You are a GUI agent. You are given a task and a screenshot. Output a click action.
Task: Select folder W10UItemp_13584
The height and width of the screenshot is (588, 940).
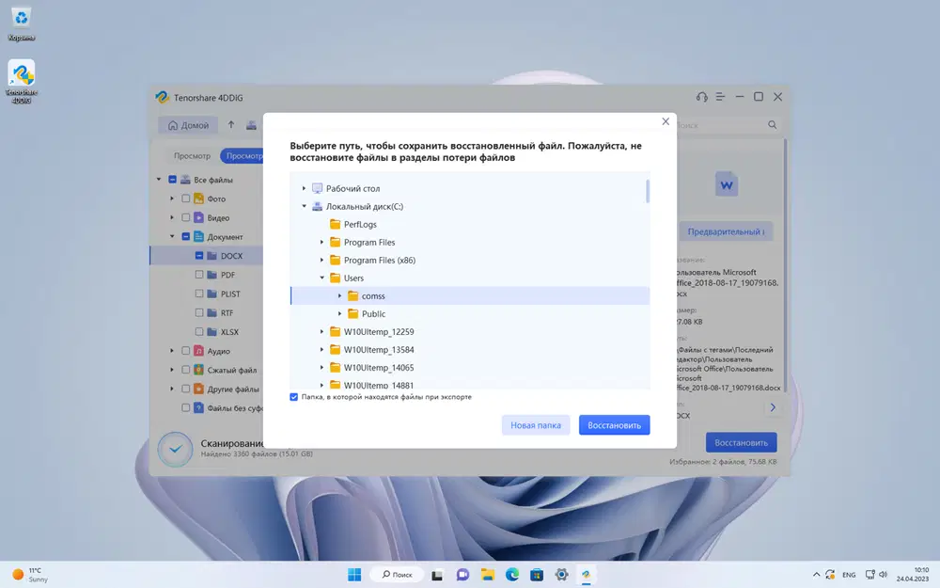tap(378, 350)
